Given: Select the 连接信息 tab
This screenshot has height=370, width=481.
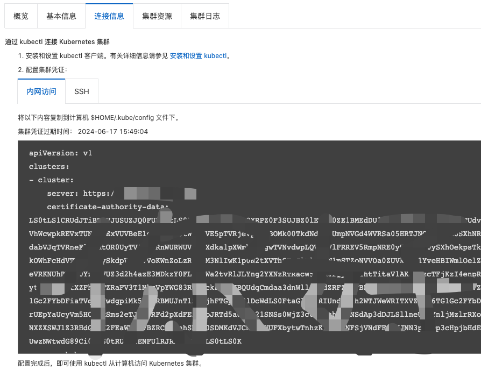Looking at the screenshot, I should pos(109,16).
